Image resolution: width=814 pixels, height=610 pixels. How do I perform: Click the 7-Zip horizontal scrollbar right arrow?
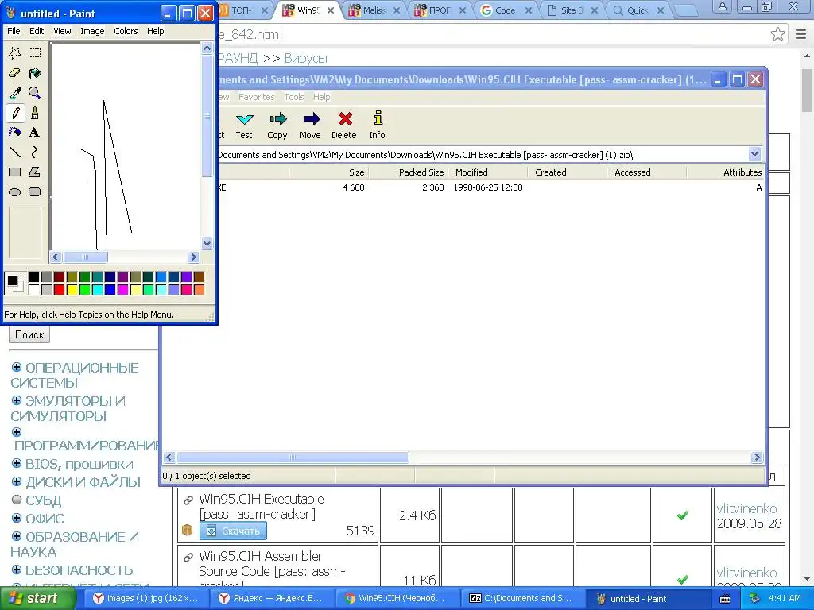click(x=757, y=457)
